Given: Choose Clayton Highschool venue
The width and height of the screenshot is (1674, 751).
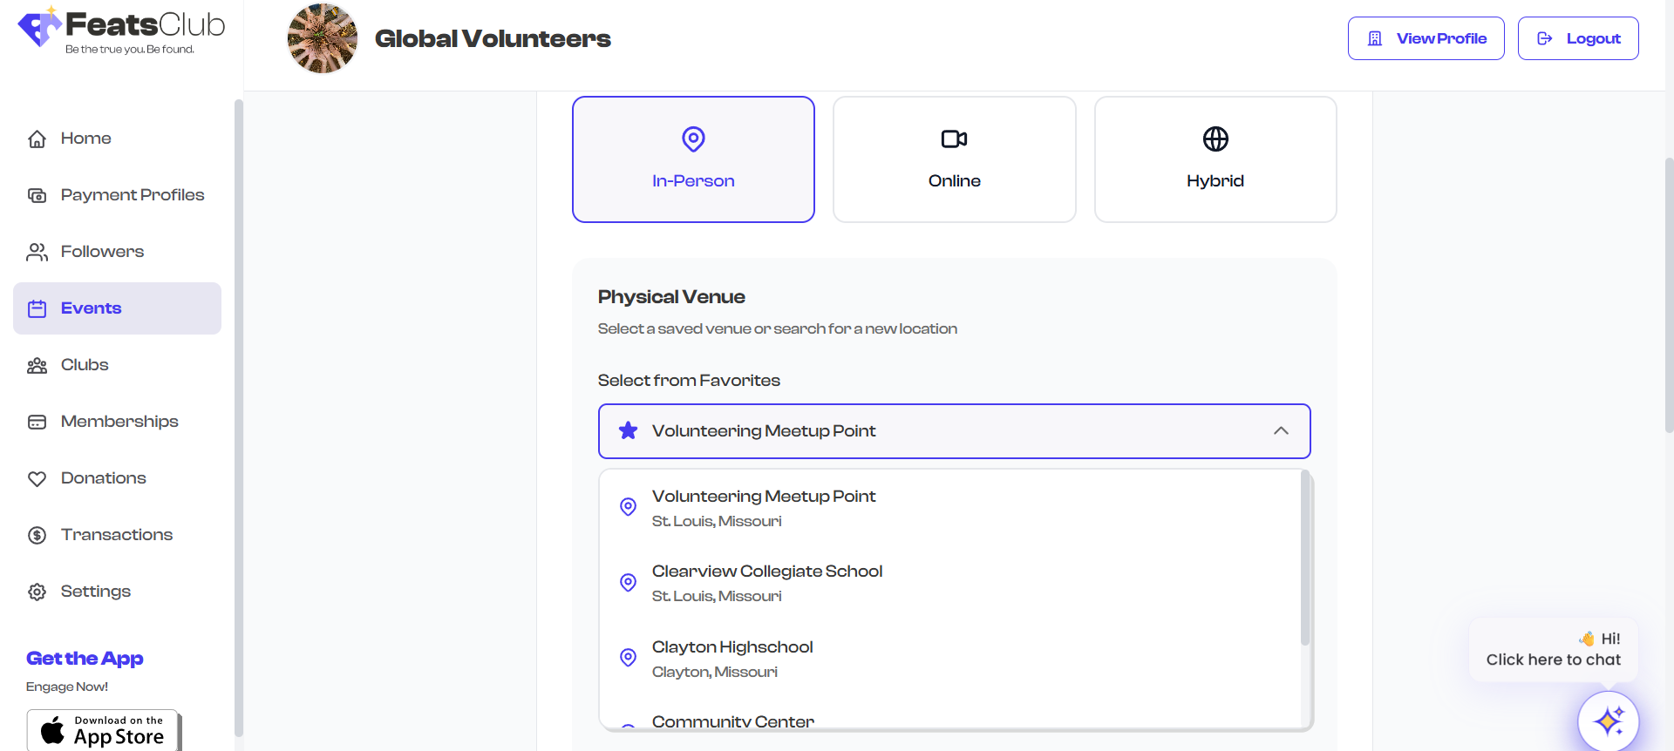Looking at the screenshot, I should tap(950, 659).
